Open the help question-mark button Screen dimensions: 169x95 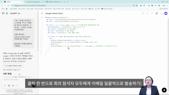(x=36, y=92)
